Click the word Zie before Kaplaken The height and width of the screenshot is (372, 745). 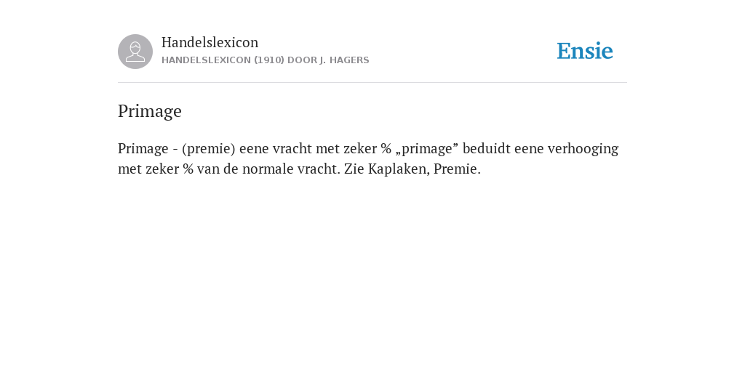click(354, 169)
